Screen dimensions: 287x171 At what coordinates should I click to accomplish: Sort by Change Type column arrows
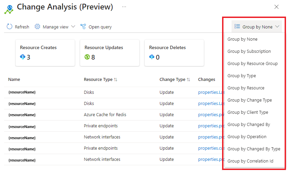pos(188,80)
